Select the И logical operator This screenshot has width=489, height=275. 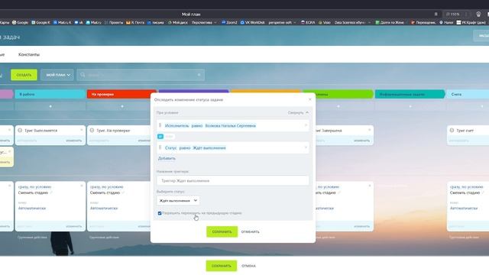(160, 136)
